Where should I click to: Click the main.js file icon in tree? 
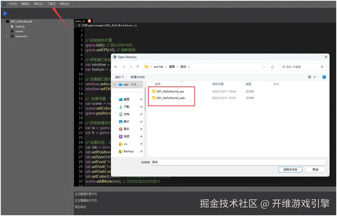tap(12, 26)
